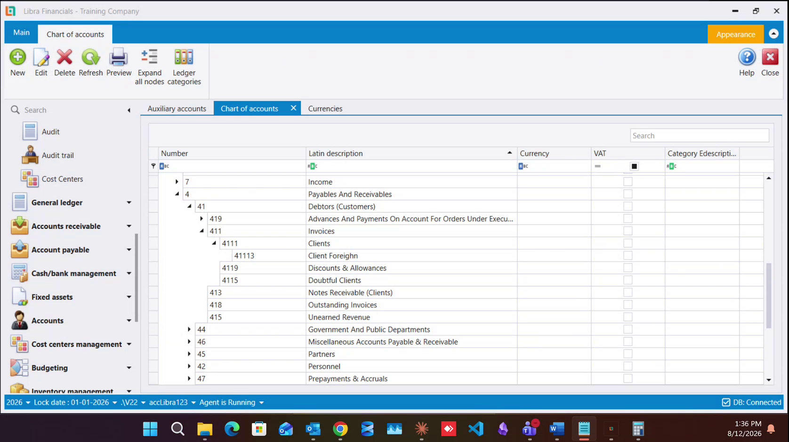
Task: Expand the Accounts receivable sidebar group
Action: click(x=129, y=226)
